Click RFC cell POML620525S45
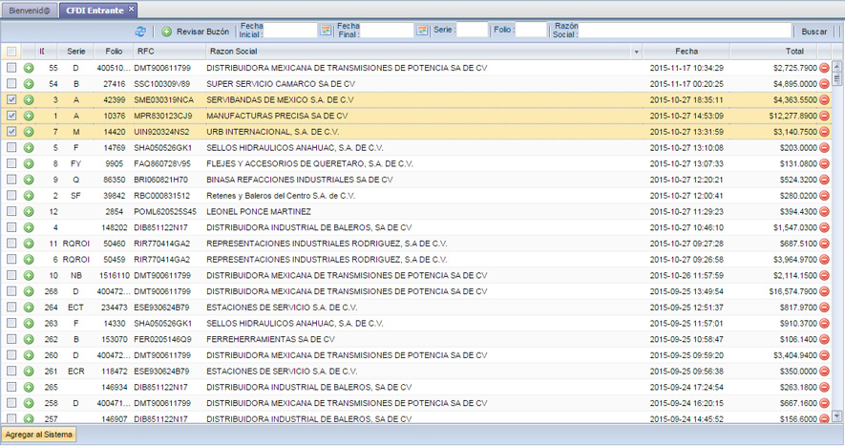 165,211
